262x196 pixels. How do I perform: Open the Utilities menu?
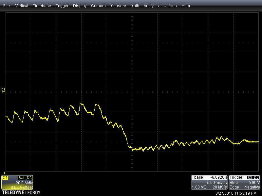tap(170, 6)
